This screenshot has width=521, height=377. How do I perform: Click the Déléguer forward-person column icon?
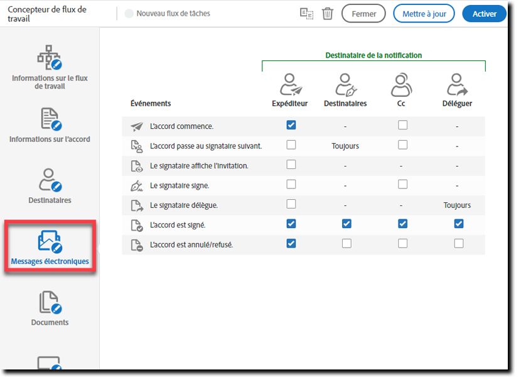point(457,85)
